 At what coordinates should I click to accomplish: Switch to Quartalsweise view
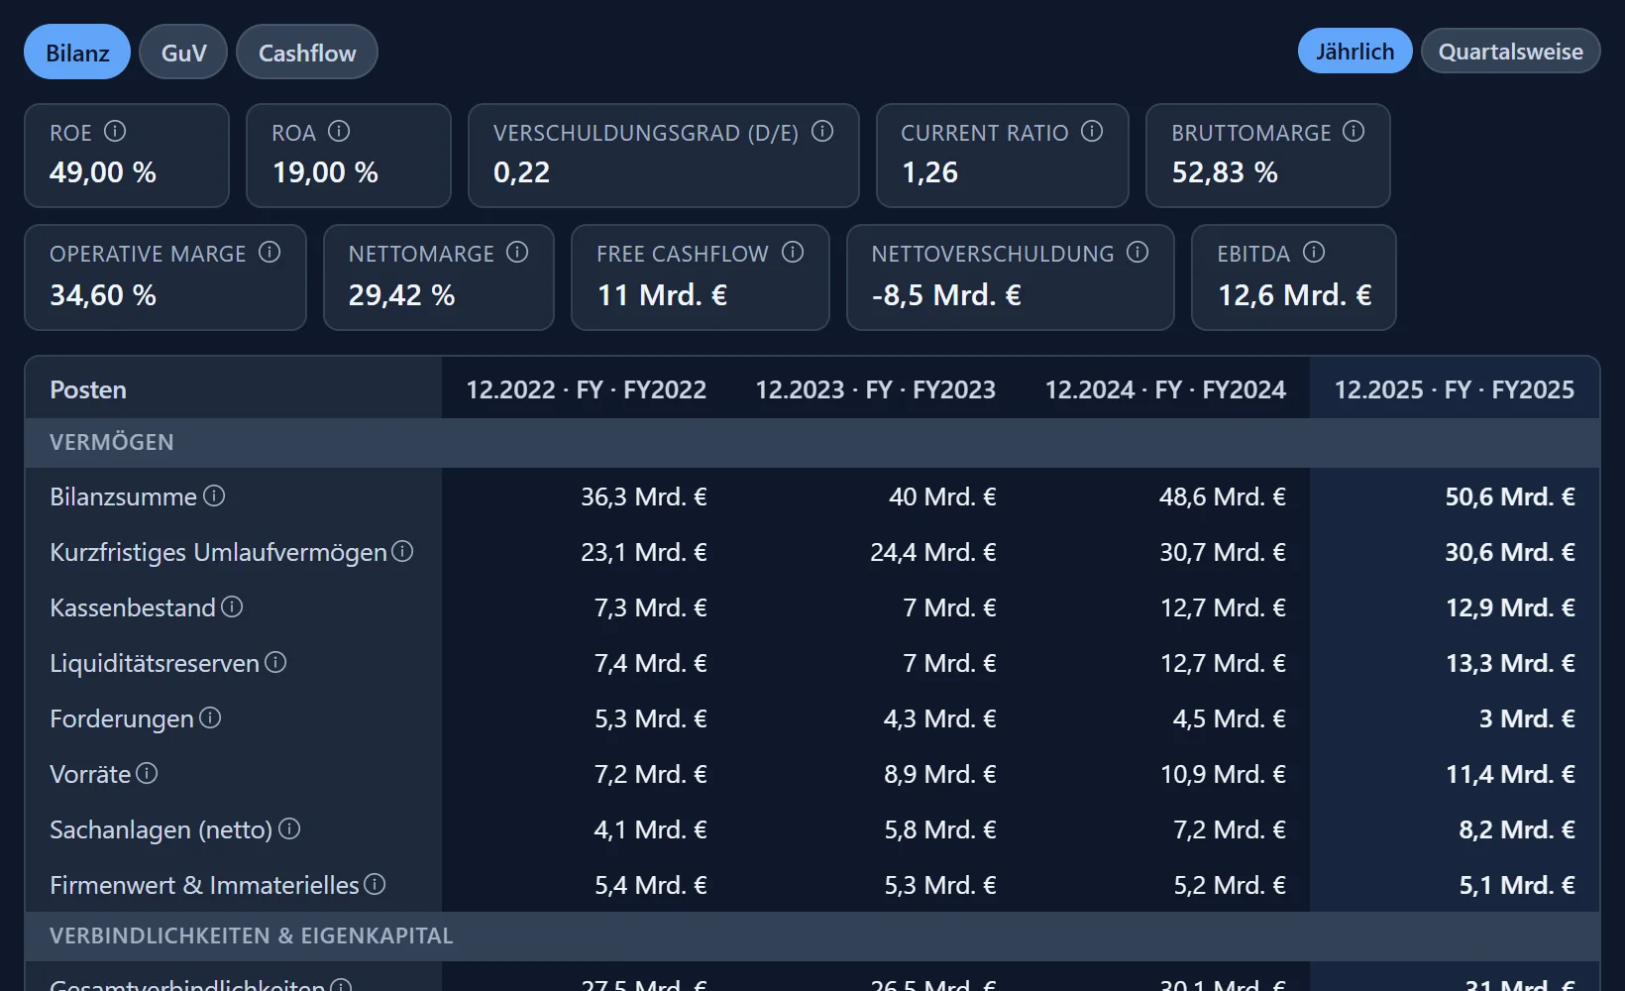tap(1510, 52)
